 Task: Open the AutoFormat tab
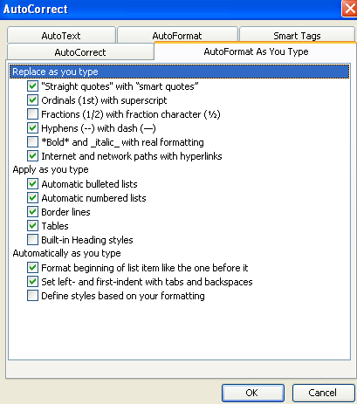[x=177, y=36]
